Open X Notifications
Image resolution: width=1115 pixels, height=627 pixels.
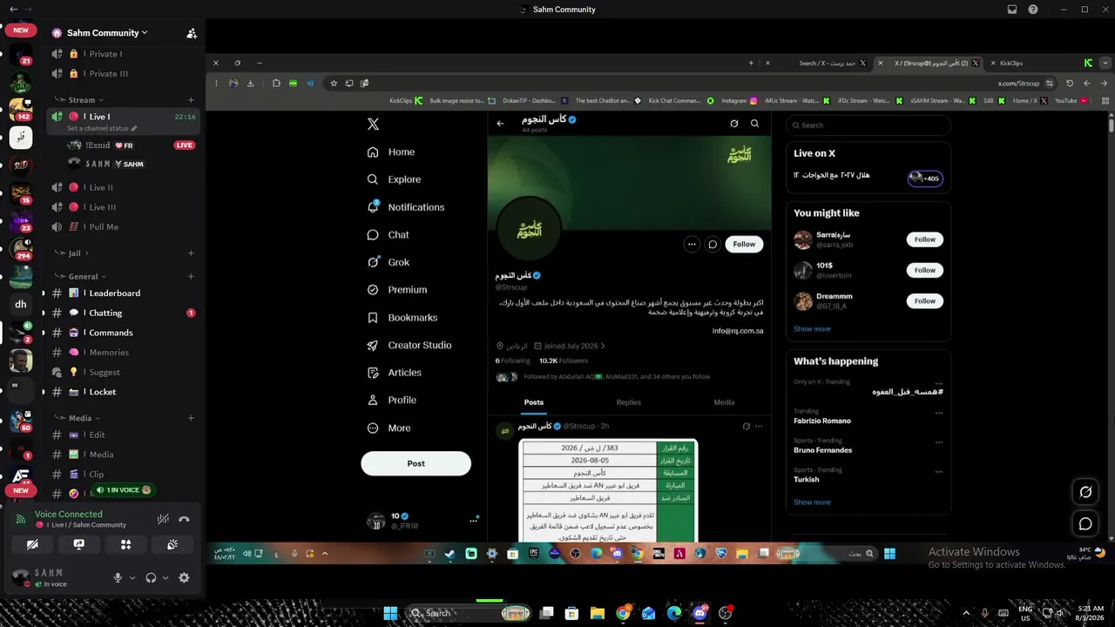pyautogui.click(x=405, y=207)
